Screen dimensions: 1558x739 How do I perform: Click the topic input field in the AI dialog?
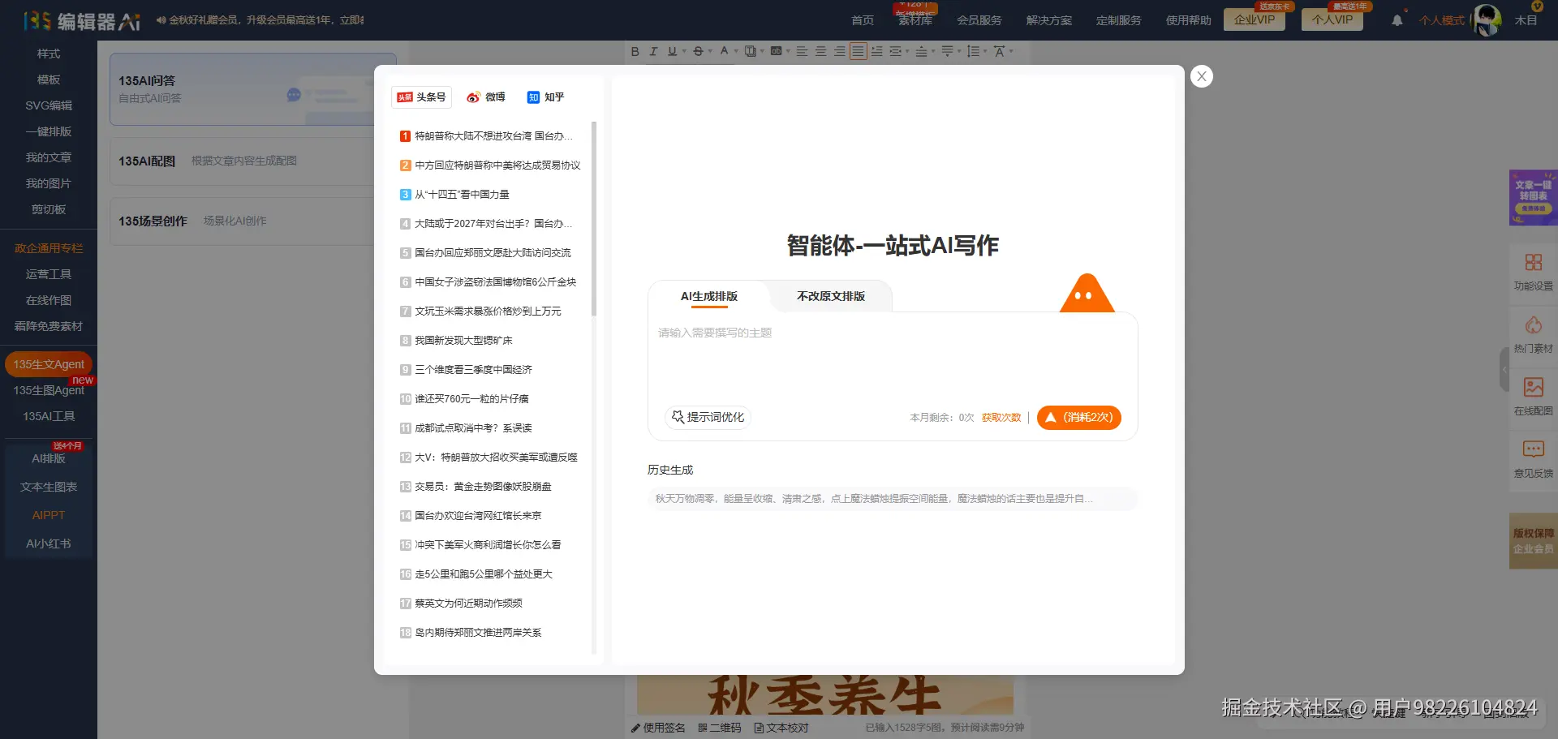pos(891,357)
